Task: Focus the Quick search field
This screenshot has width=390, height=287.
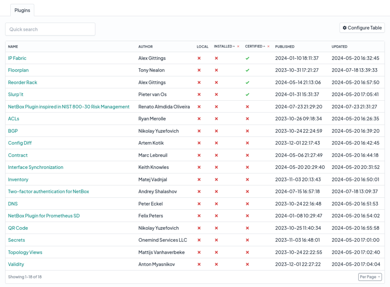Action: 50,29
